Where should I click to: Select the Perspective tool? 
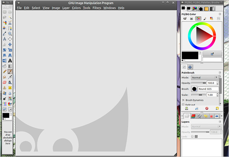(10, 55)
